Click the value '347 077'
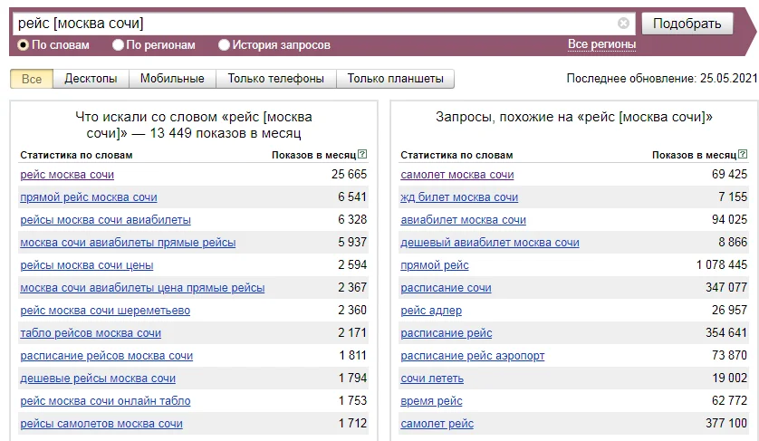 click(726, 288)
